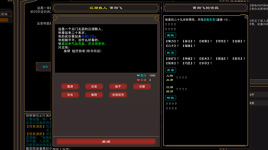Click the 【锻造】 skill entry

(222, 59)
